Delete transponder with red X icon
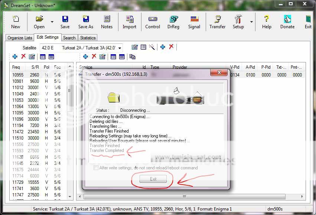This screenshot has height=215, width=316. (23, 56)
